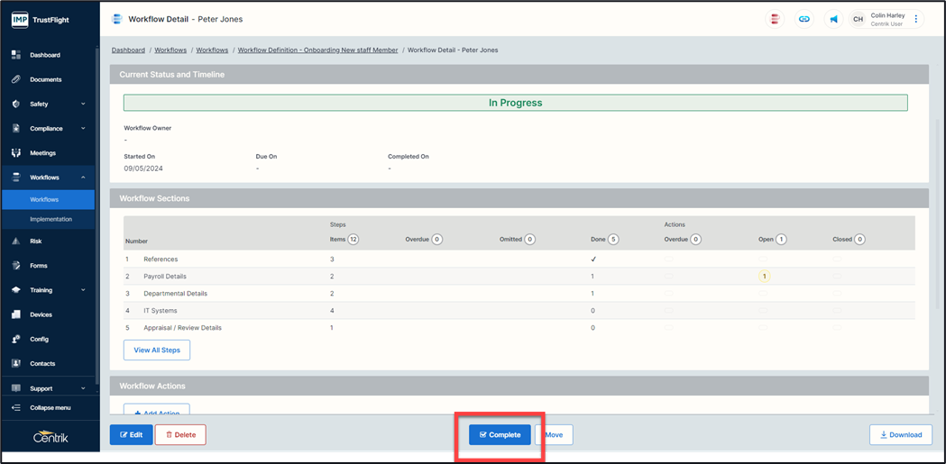Viewport: 946px width, 464px height.
Task: Click the open action badge for Payroll Details
Action: click(764, 277)
